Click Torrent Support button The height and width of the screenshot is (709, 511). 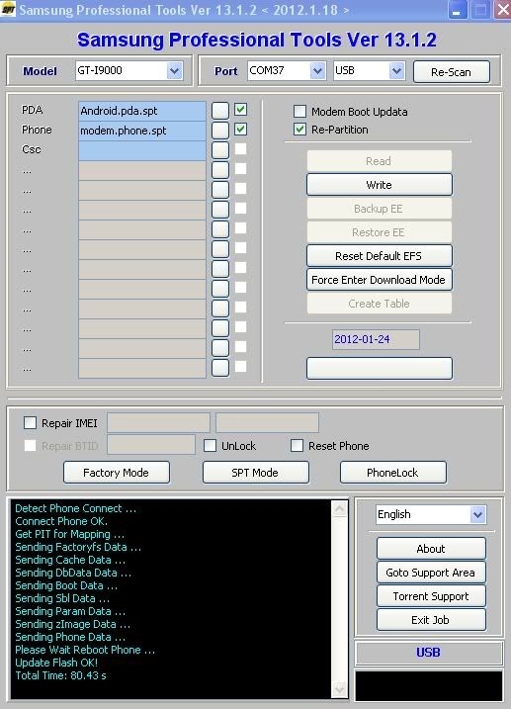[431, 596]
